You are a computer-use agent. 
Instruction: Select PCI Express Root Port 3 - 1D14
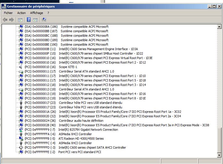click(x=85, y=85)
